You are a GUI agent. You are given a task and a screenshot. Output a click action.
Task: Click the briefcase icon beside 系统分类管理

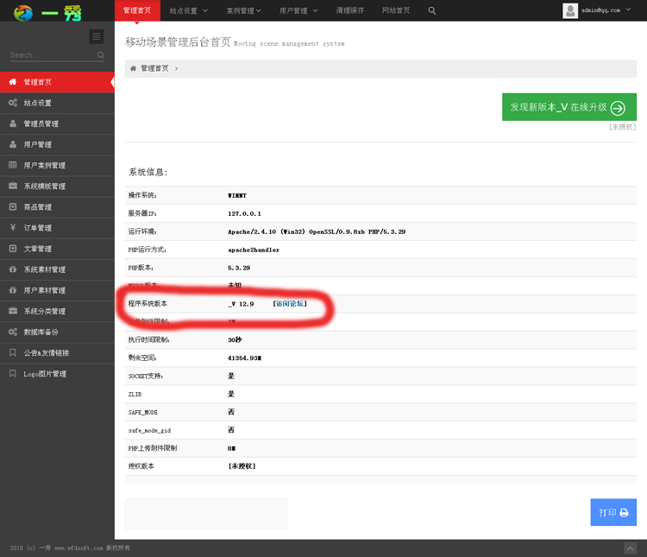(13, 310)
